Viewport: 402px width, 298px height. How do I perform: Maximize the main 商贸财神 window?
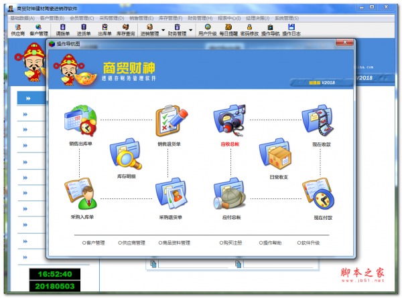(x=373, y=7)
